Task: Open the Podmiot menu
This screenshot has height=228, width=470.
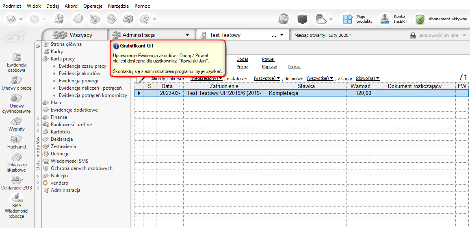Action: coord(11,6)
